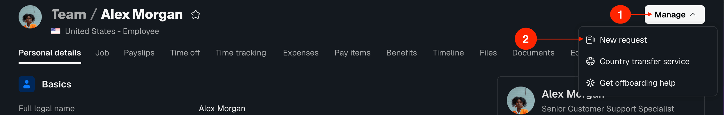Go to the Time tracking tab
The width and height of the screenshot is (724, 115).
[x=241, y=53]
